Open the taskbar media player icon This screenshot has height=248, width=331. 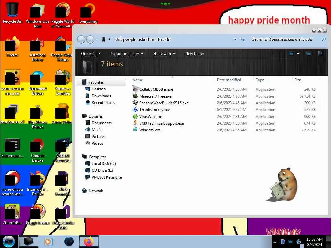coord(48,242)
